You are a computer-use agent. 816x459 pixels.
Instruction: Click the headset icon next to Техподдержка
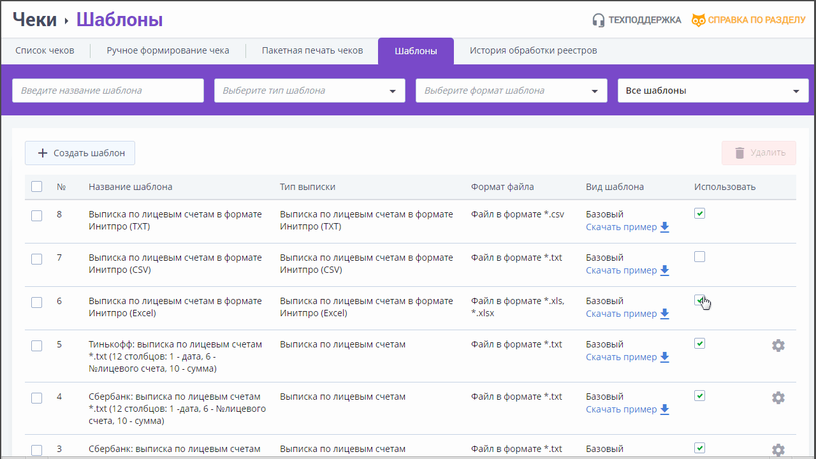click(598, 20)
